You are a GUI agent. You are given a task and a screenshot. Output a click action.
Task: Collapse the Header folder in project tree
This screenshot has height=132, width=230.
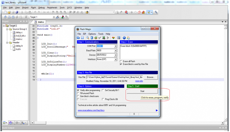[7, 42]
